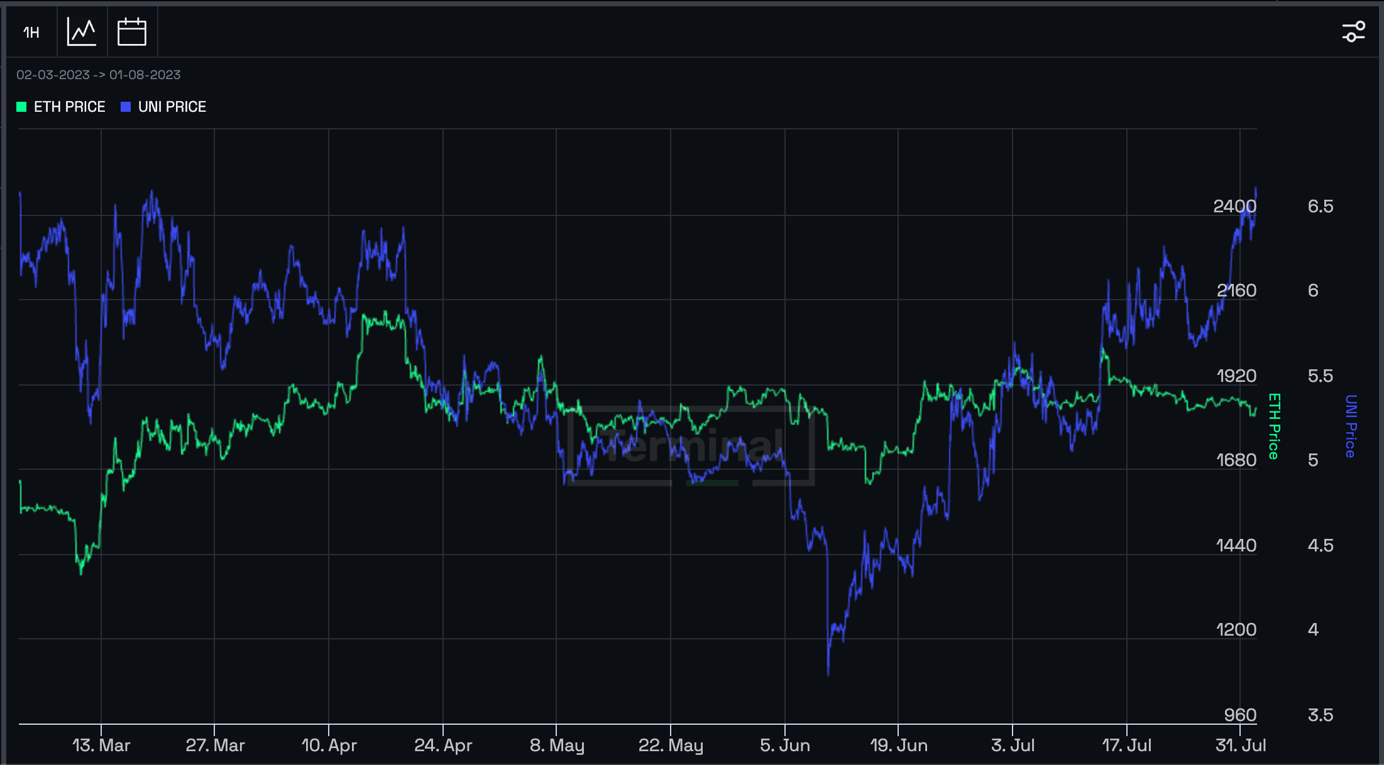The width and height of the screenshot is (1384, 765).
Task: Toggle UNI PRICE series in legend
Action: (163, 107)
